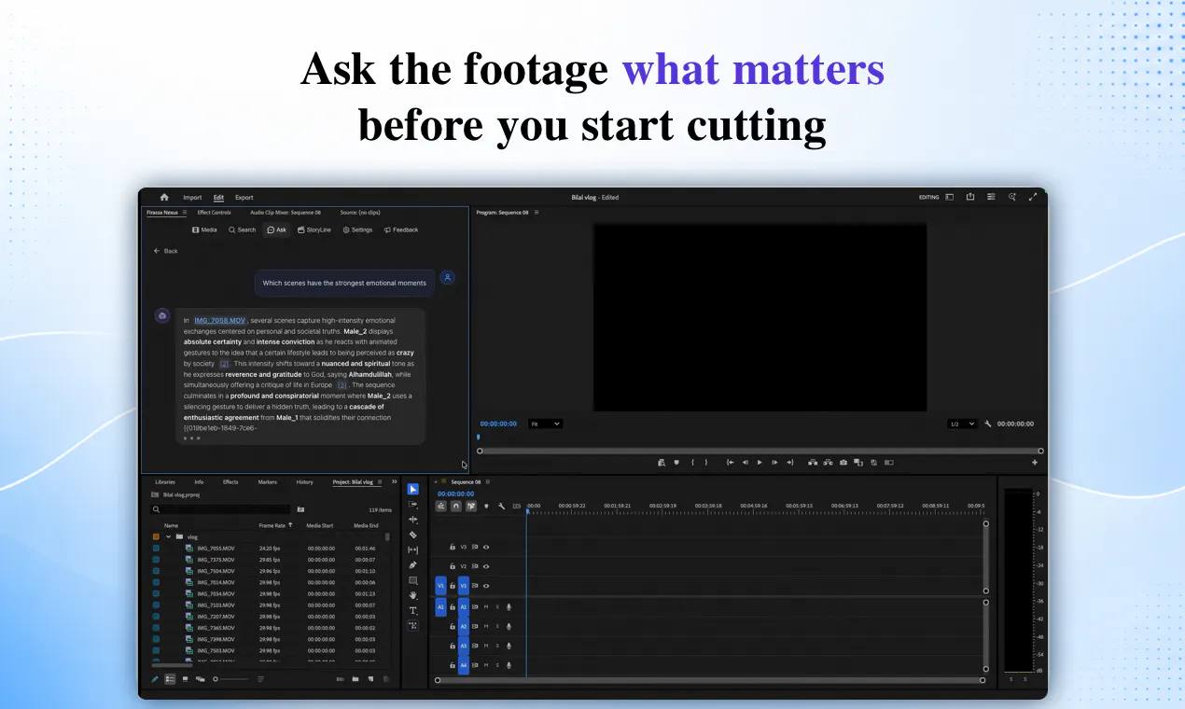Open Program monitor wrench settings
Viewport: 1185px width, 709px height.
(987, 424)
